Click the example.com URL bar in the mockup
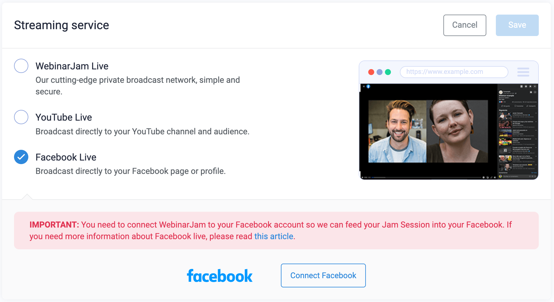Viewport: 554px width, 302px height. (454, 72)
